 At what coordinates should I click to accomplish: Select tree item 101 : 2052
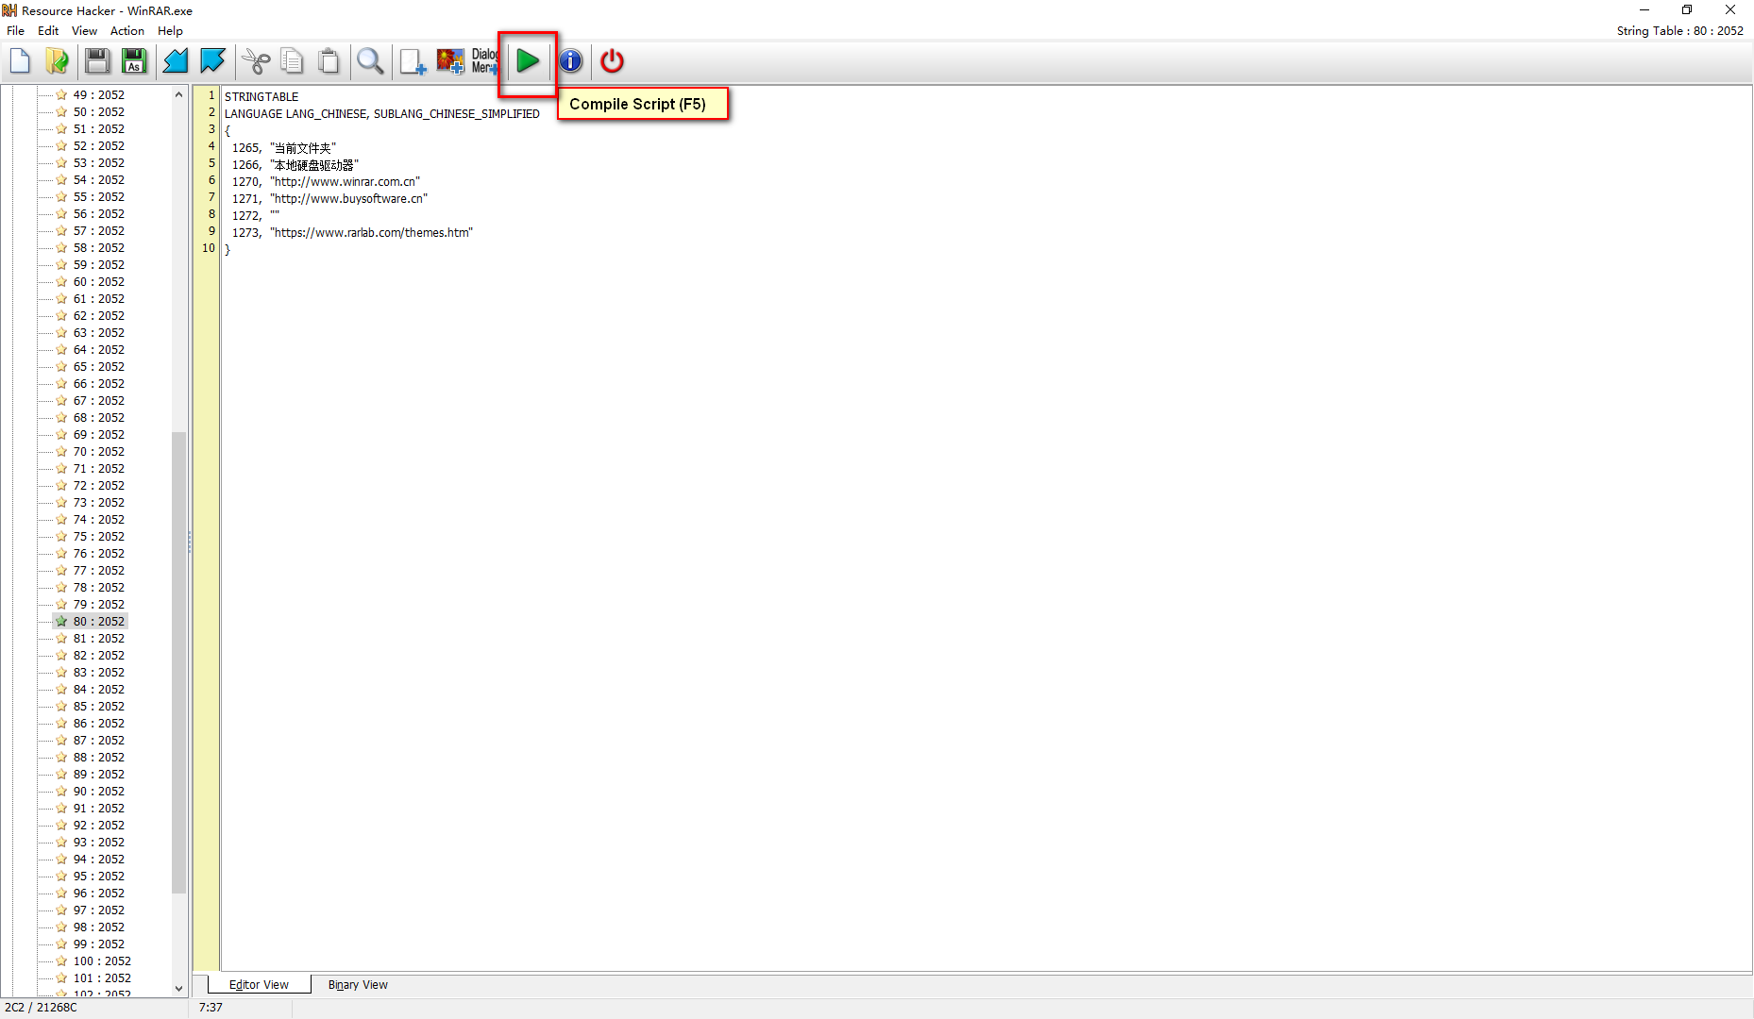coord(102,978)
